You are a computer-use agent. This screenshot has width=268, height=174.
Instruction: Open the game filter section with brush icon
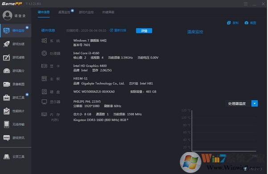[16, 57]
